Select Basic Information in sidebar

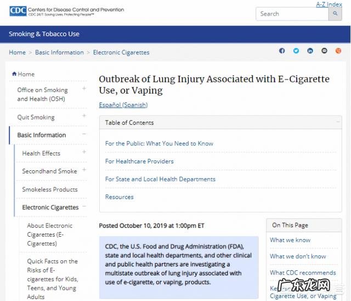(x=42, y=135)
